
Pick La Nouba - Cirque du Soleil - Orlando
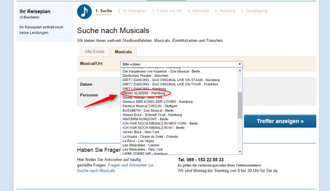coord(150,136)
